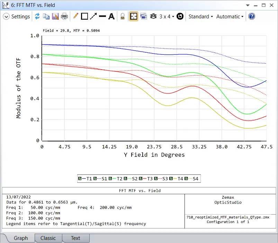Open the help question mark icon

pyautogui.click(x=252, y=16)
